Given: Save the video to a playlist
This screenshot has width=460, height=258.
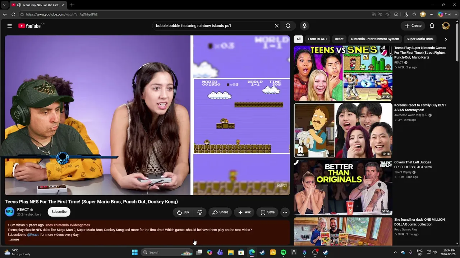Looking at the screenshot, I should (x=267, y=212).
